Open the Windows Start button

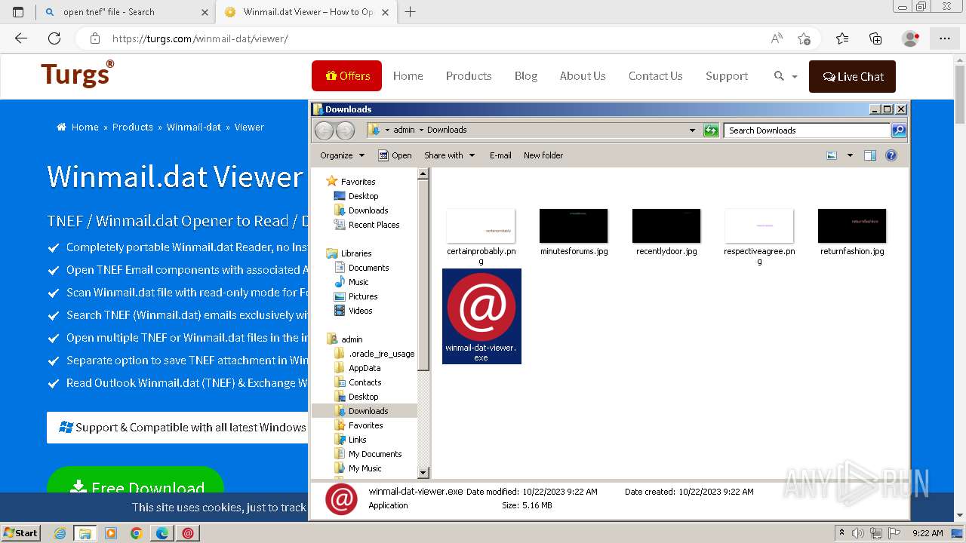pyautogui.click(x=20, y=533)
